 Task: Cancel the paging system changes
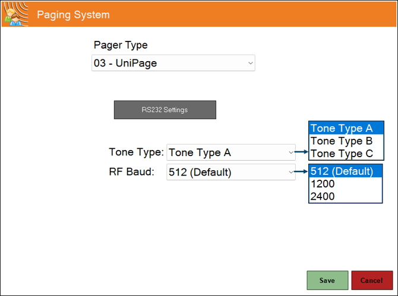pos(372,281)
